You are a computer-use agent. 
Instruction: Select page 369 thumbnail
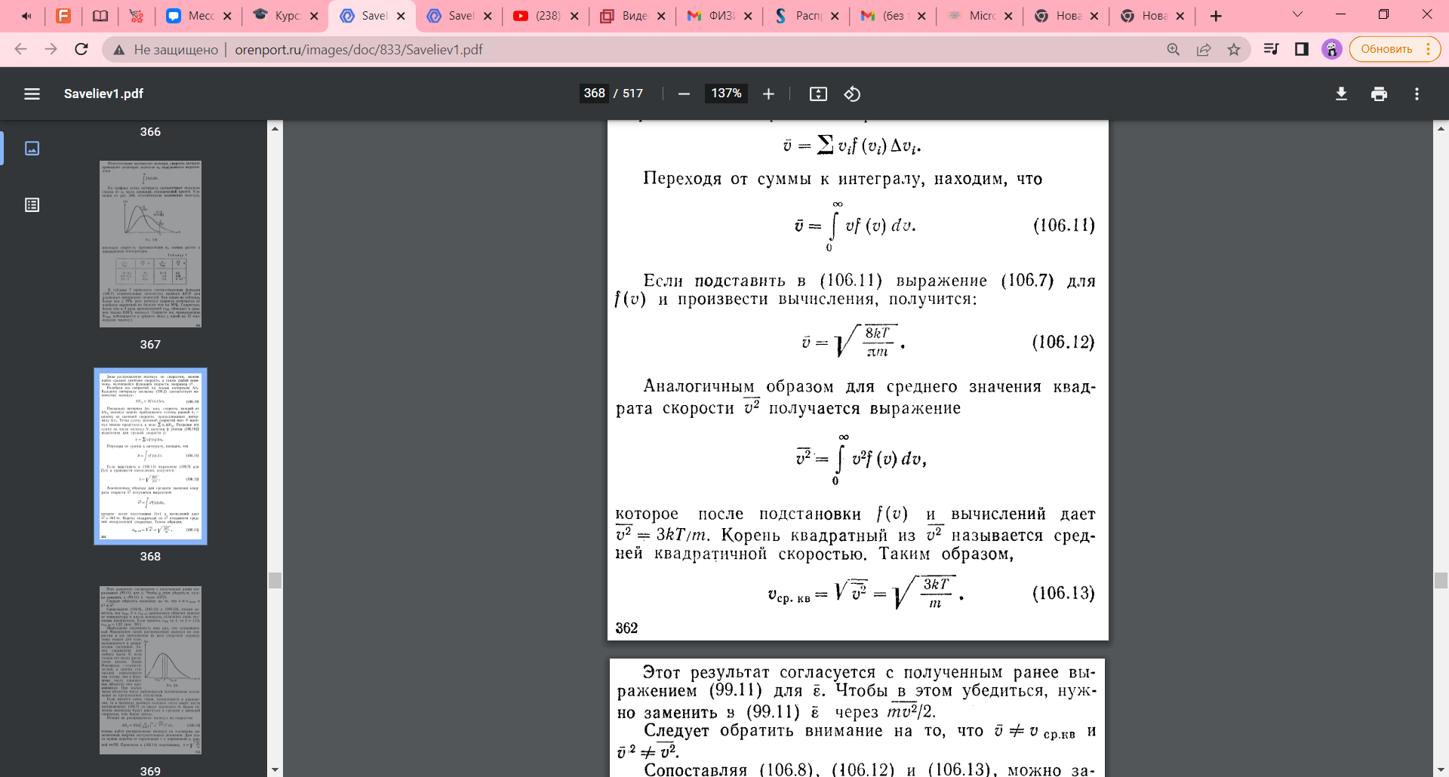coord(150,670)
